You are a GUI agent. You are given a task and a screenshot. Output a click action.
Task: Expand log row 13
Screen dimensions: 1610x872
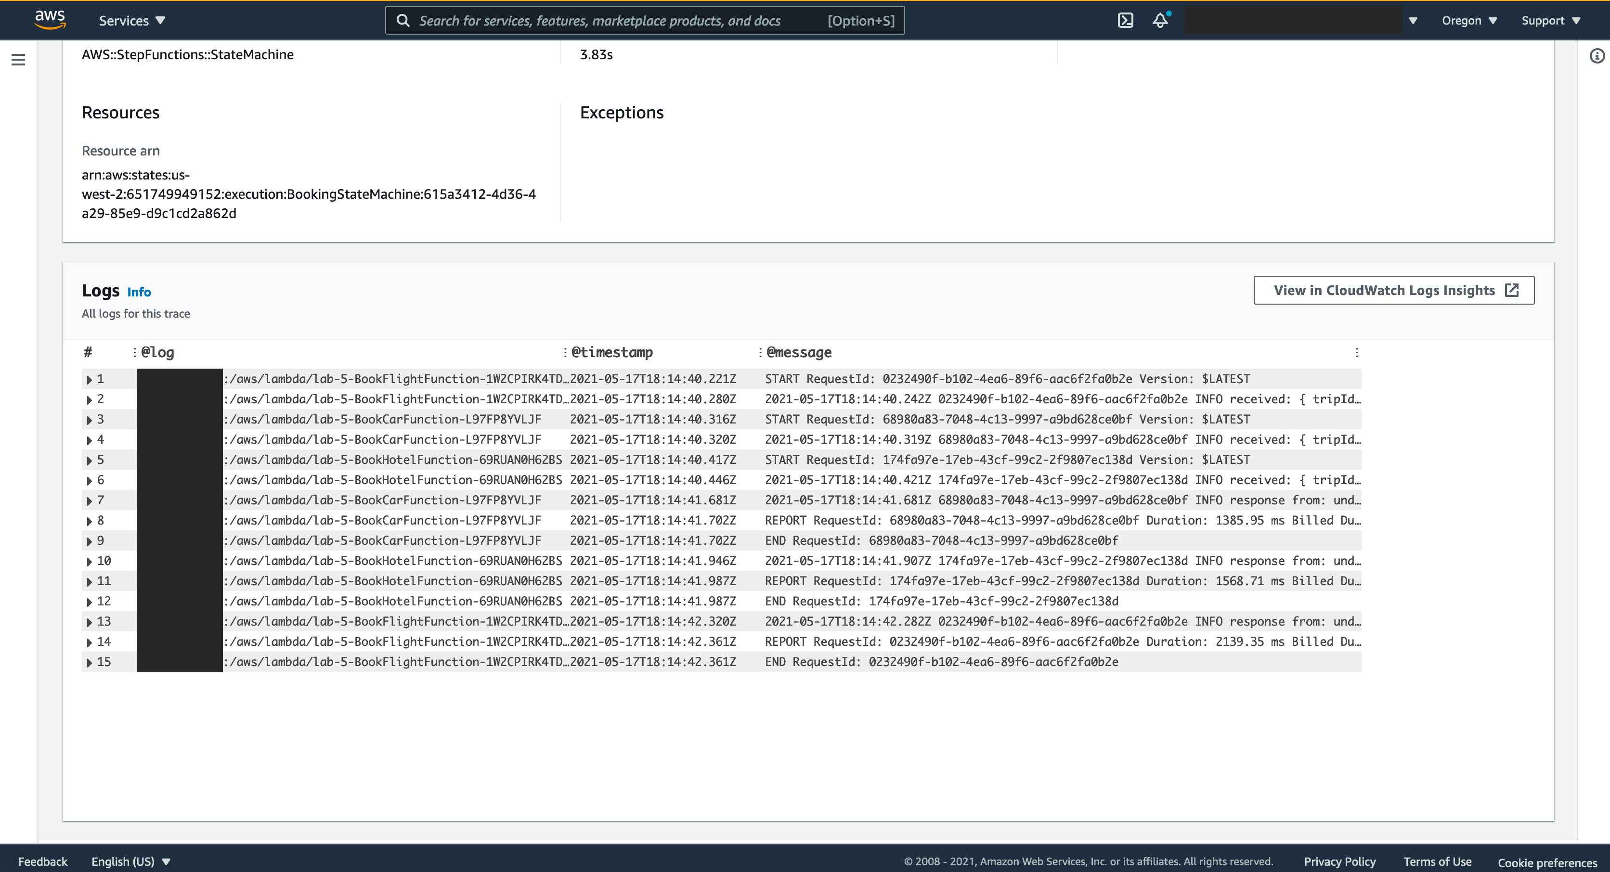pyautogui.click(x=90, y=622)
